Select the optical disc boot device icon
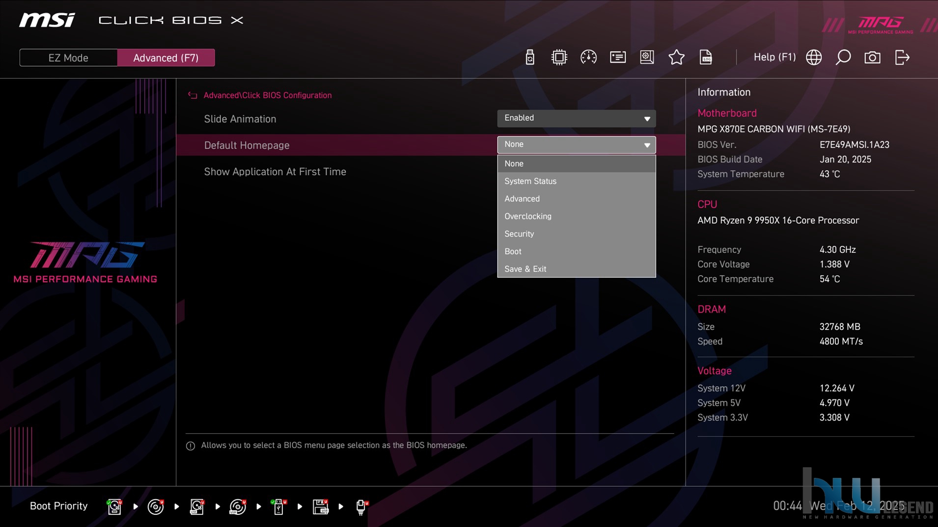Screen dimensions: 938x527 156,506
